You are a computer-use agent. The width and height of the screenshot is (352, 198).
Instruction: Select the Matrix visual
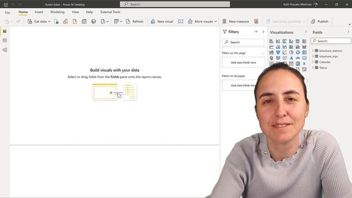point(298,64)
